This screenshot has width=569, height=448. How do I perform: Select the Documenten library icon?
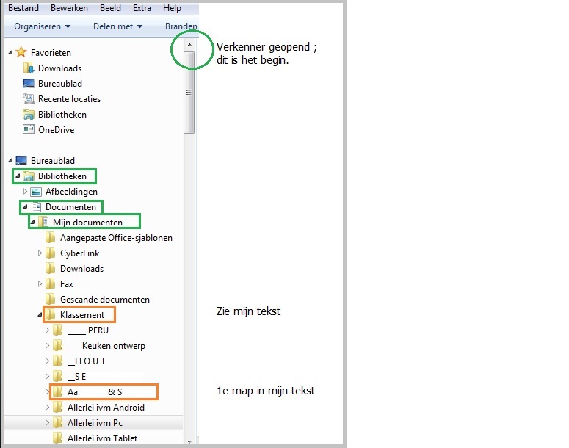[x=36, y=207]
